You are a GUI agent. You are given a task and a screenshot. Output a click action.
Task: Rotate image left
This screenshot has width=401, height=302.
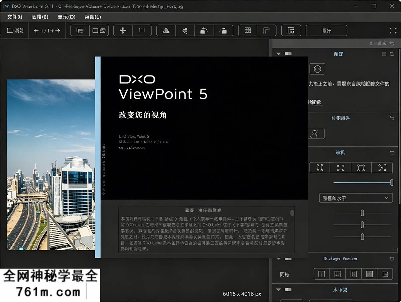204,30
